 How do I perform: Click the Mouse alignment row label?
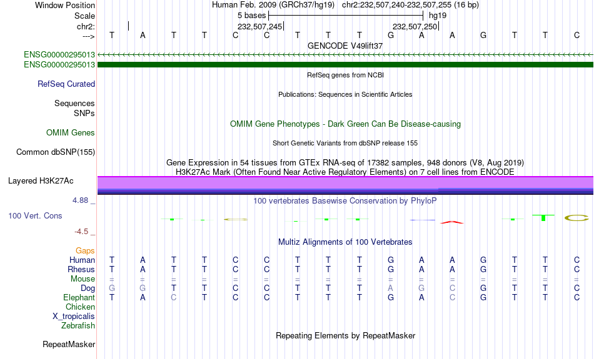[83, 279]
